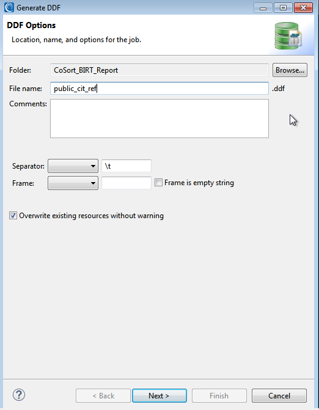The width and height of the screenshot is (319, 410).
Task: Click the empty Frame text field
Action: 127,183
